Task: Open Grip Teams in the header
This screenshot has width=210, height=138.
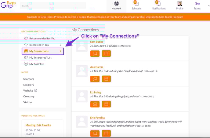Action: click(197, 6)
